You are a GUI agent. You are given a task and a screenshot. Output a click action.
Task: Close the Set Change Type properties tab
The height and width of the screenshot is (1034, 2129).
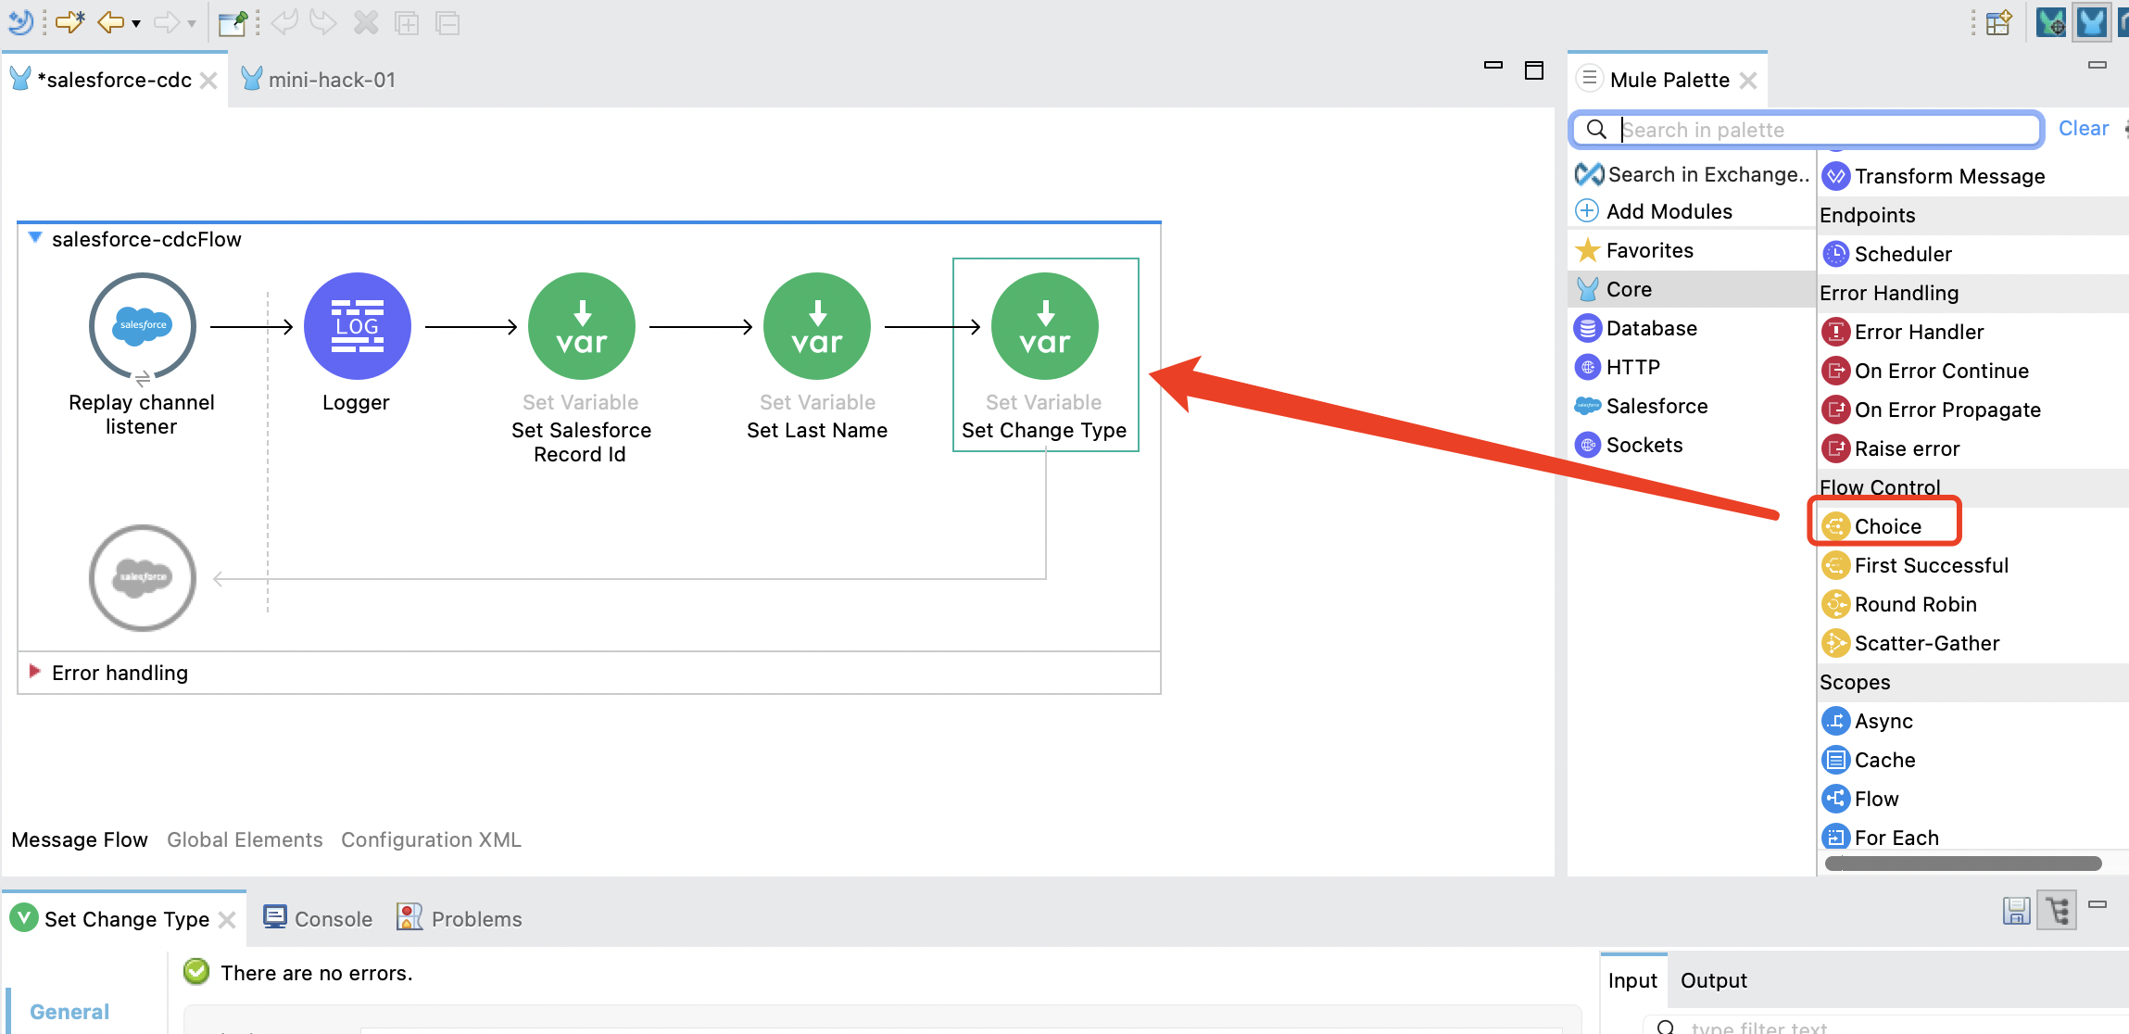pos(227,919)
